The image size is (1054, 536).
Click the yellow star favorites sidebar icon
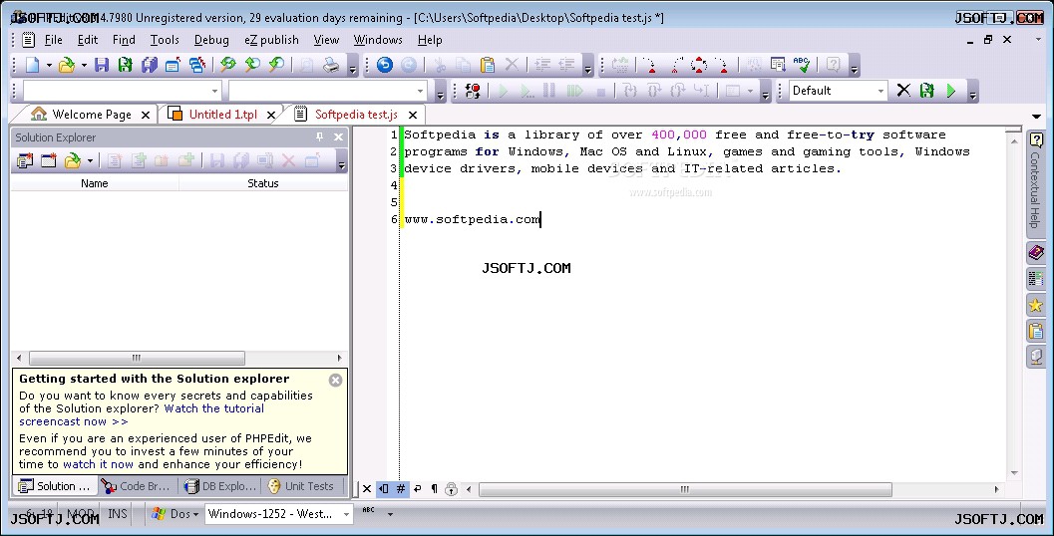coord(1036,305)
